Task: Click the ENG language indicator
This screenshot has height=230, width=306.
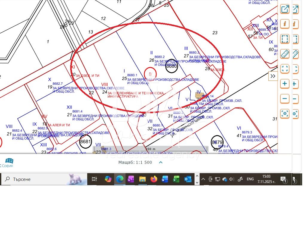Action: pos(250,179)
